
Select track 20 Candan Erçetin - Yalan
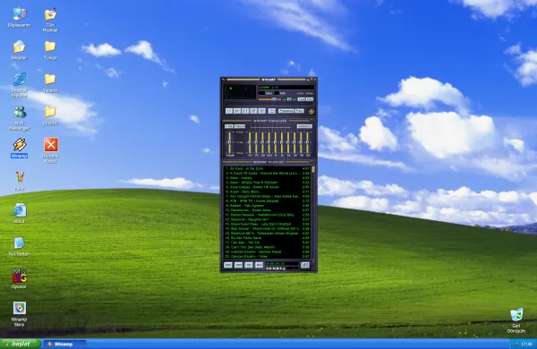(x=267, y=256)
